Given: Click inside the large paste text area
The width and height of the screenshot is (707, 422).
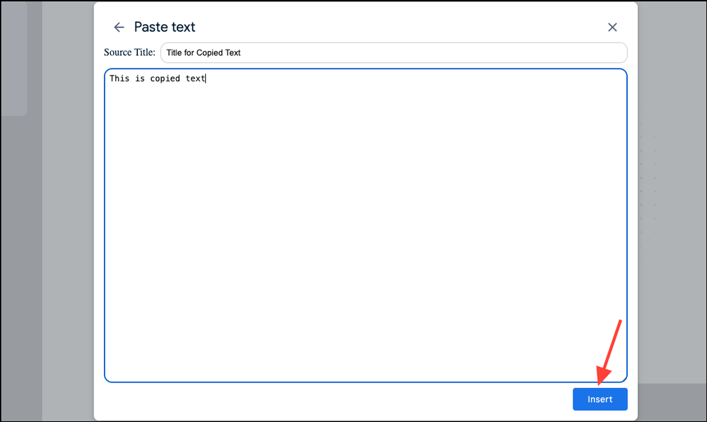Looking at the screenshot, I should [x=365, y=226].
